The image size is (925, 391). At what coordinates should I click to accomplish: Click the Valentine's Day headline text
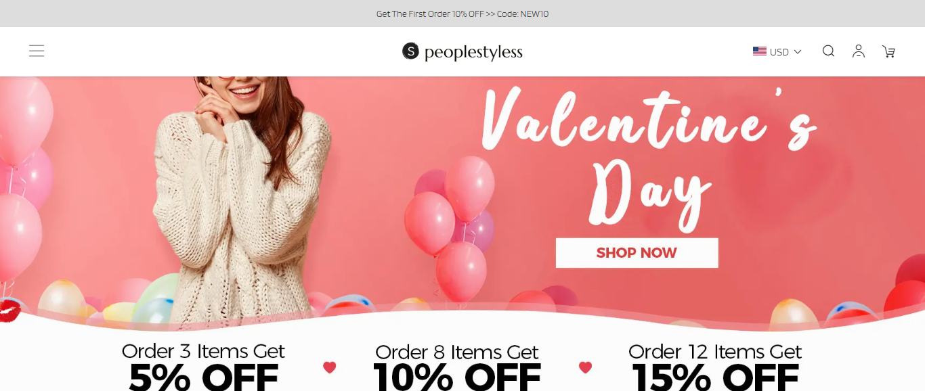pos(647,156)
